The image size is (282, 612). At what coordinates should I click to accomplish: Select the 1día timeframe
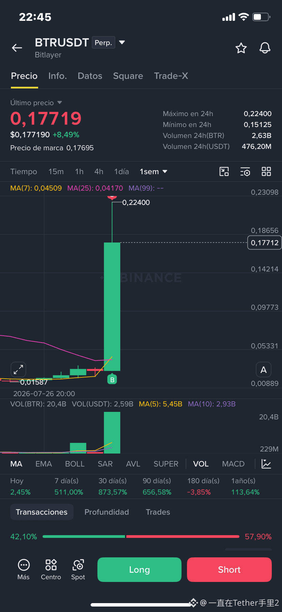122,171
